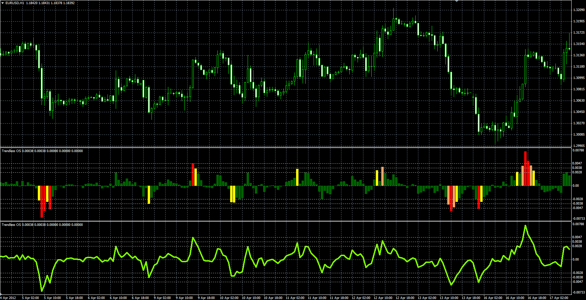Click the EURUSD,H1 chart title text
The image size is (586, 300).
point(15,3)
